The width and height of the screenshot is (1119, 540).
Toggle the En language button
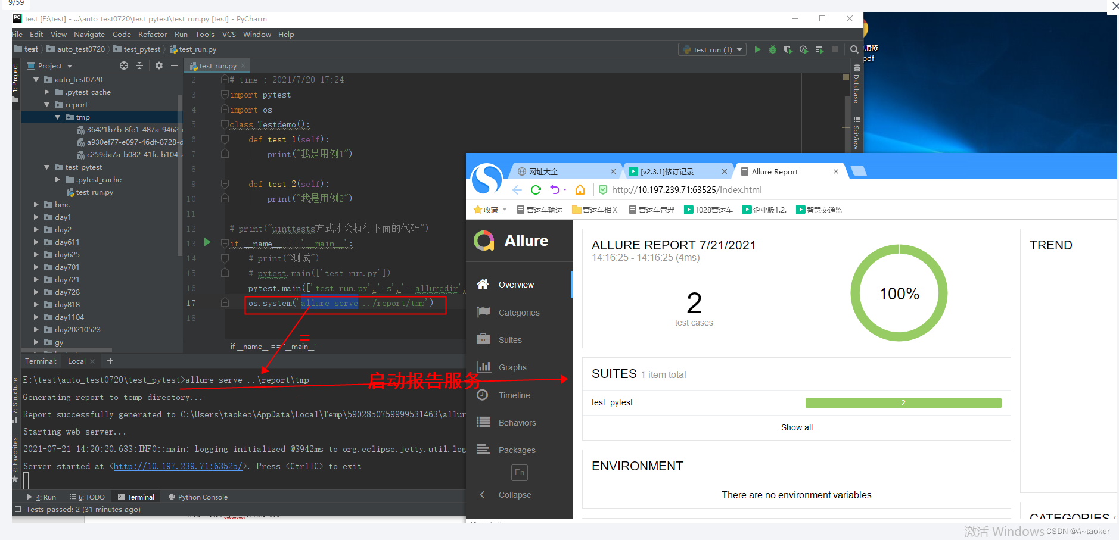pos(520,472)
